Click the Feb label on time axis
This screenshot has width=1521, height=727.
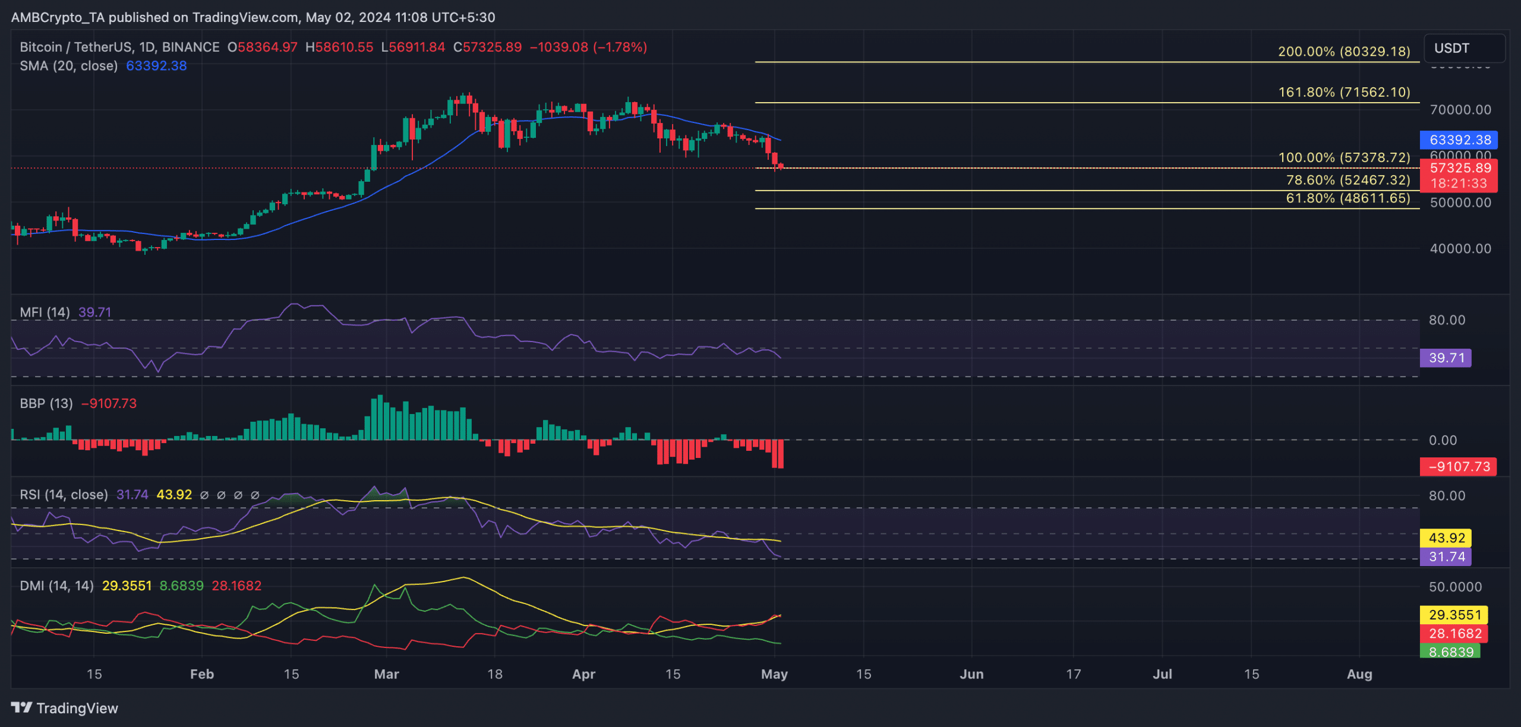(x=202, y=674)
